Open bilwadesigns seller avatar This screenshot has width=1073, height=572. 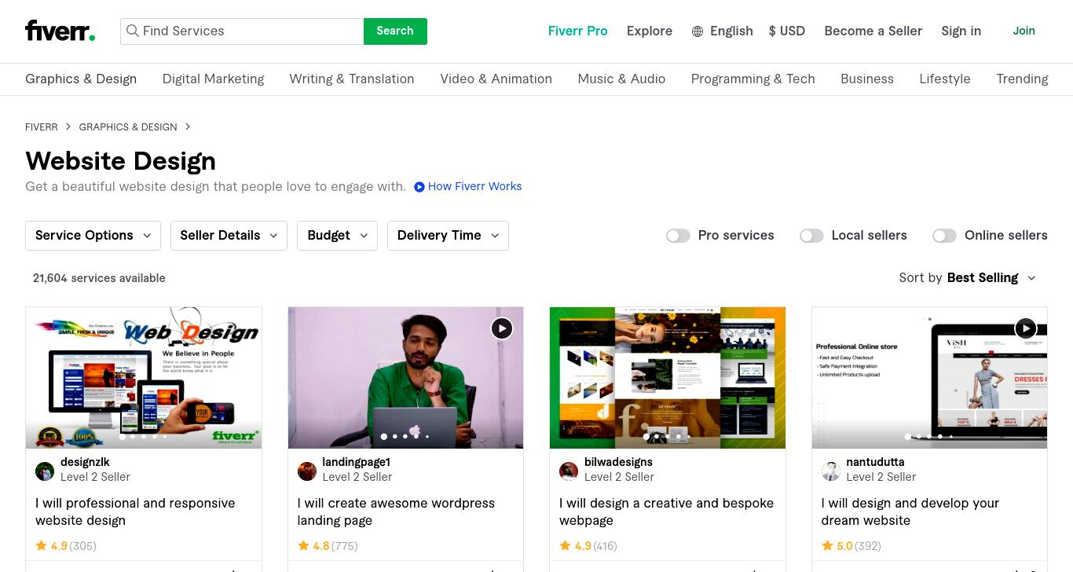[569, 471]
